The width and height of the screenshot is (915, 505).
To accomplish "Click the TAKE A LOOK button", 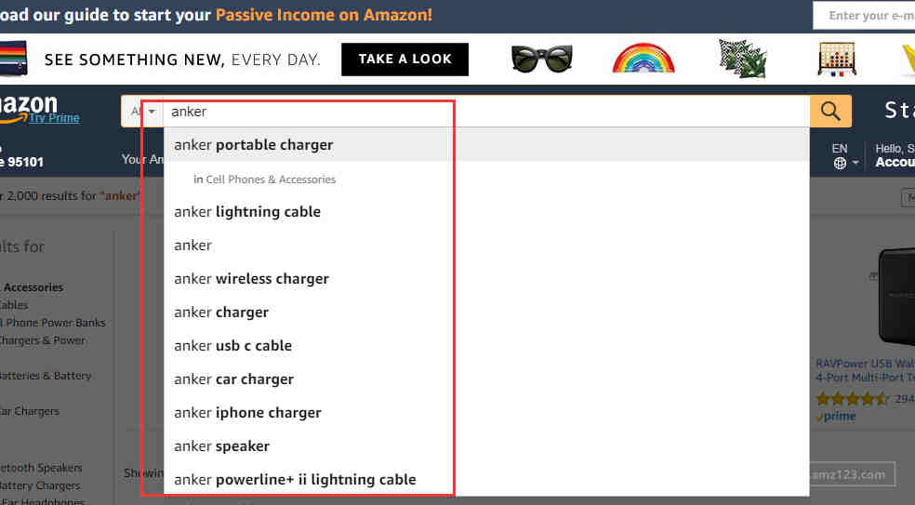I will [x=405, y=59].
